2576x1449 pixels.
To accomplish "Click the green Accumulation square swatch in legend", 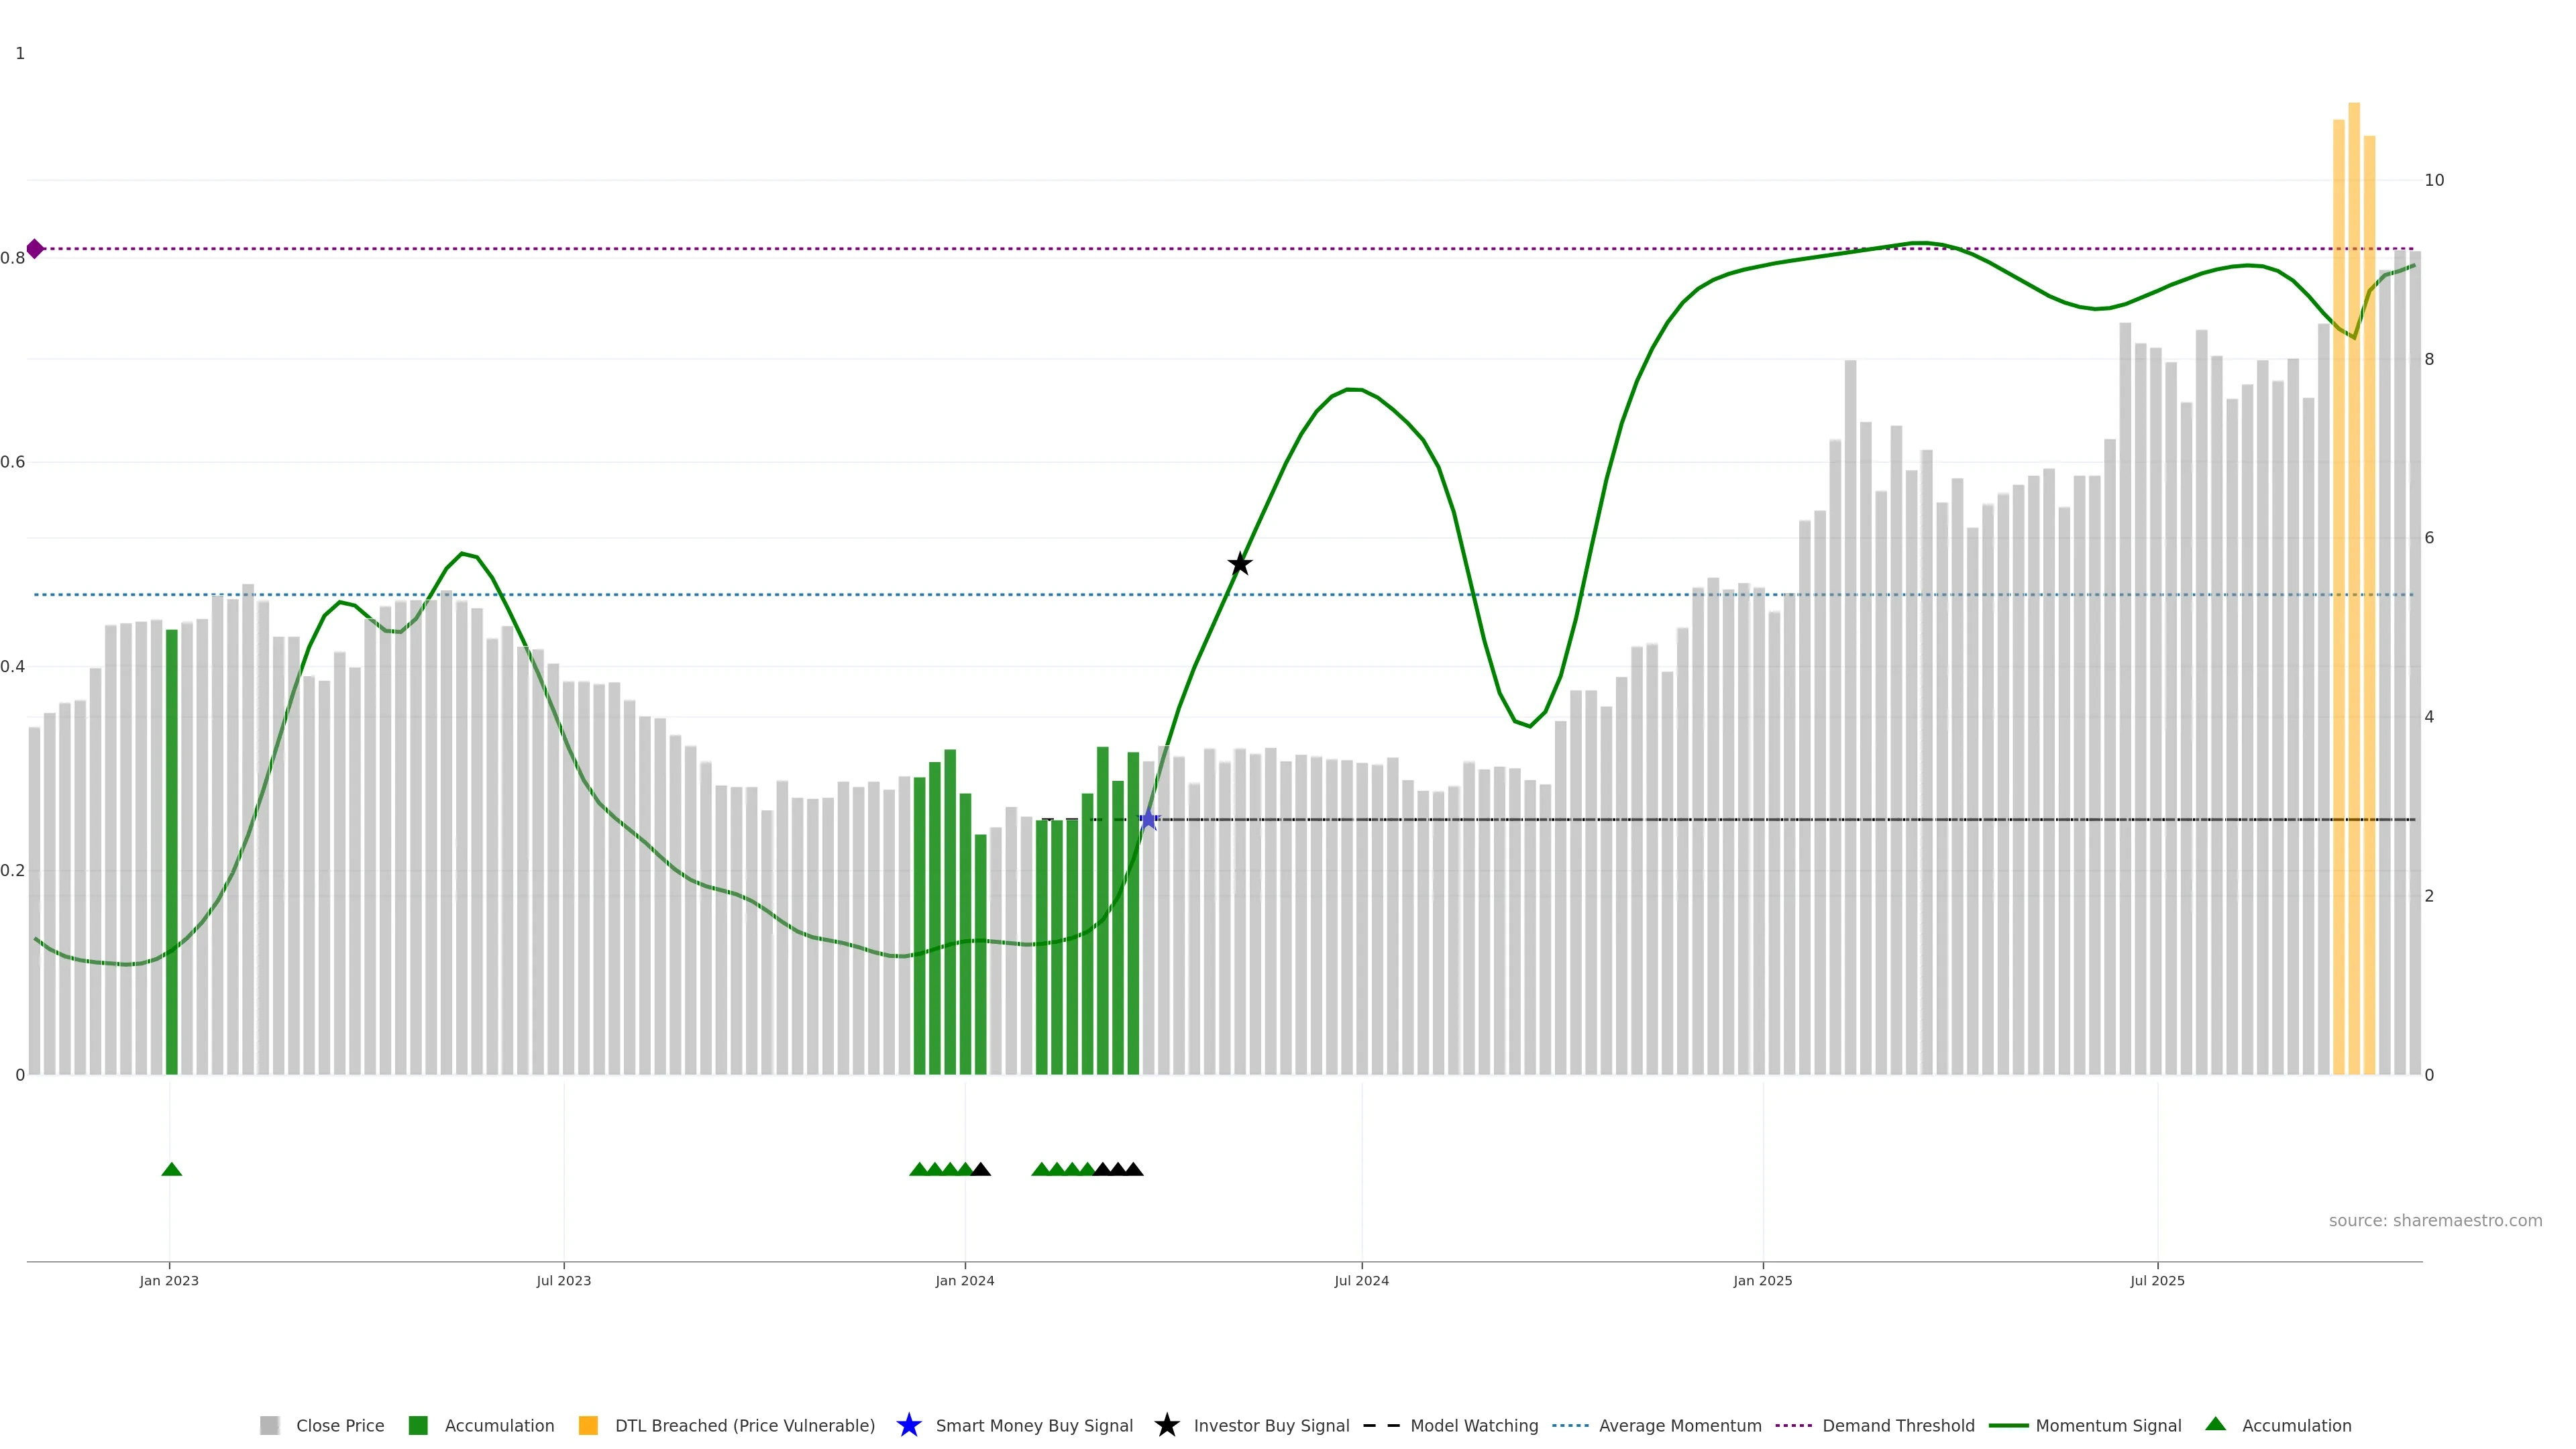I will point(418,1425).
